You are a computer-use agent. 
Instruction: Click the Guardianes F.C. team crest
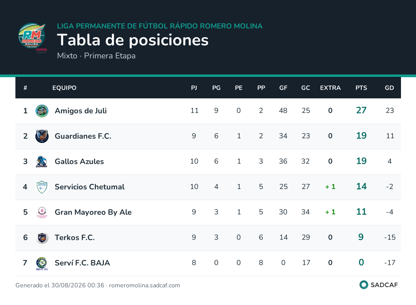tap(42, 136)
